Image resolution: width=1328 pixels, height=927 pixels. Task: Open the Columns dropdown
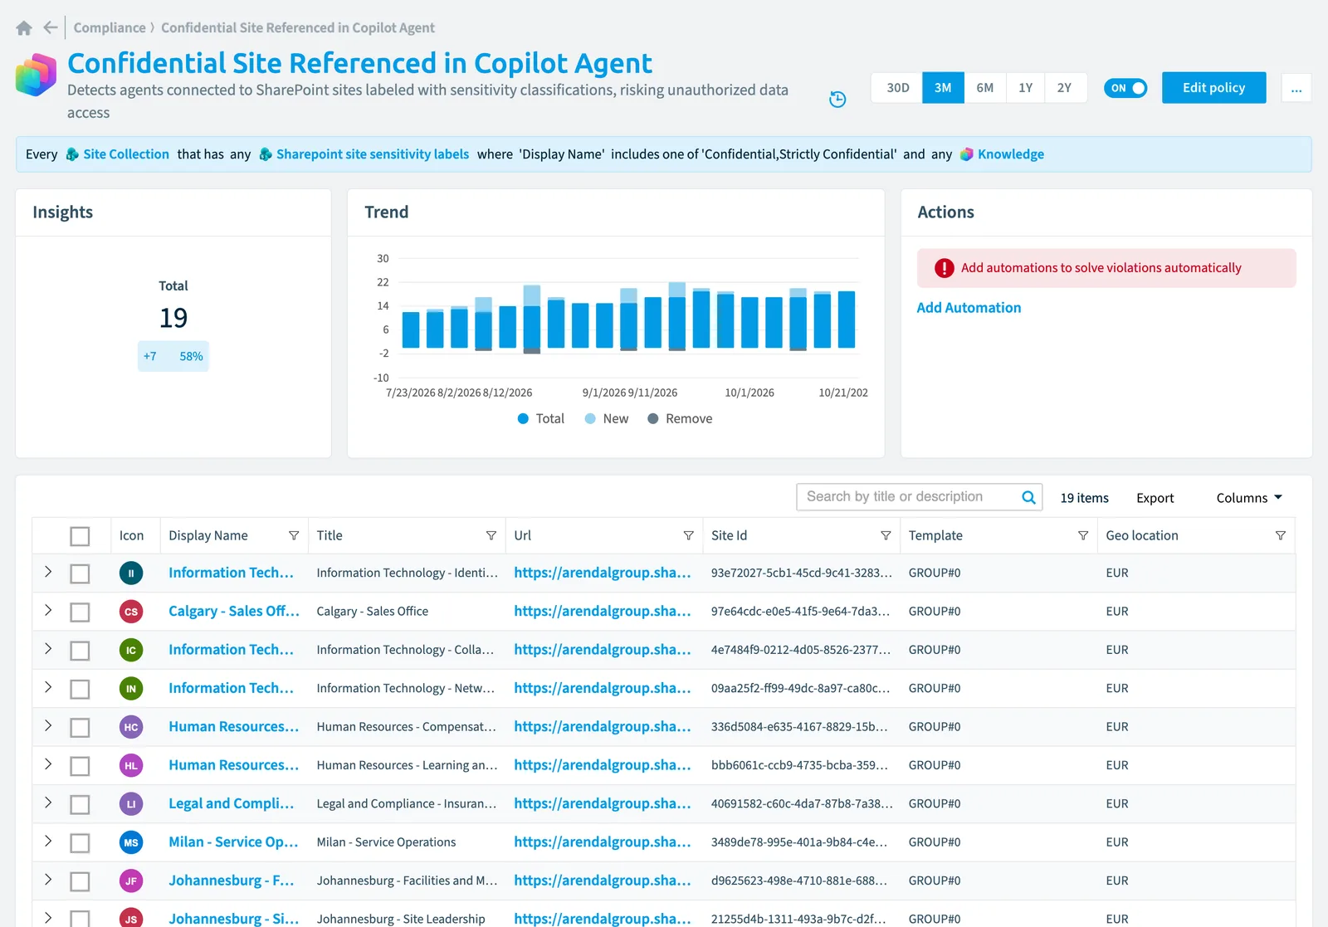click(x=1249, y=498)
